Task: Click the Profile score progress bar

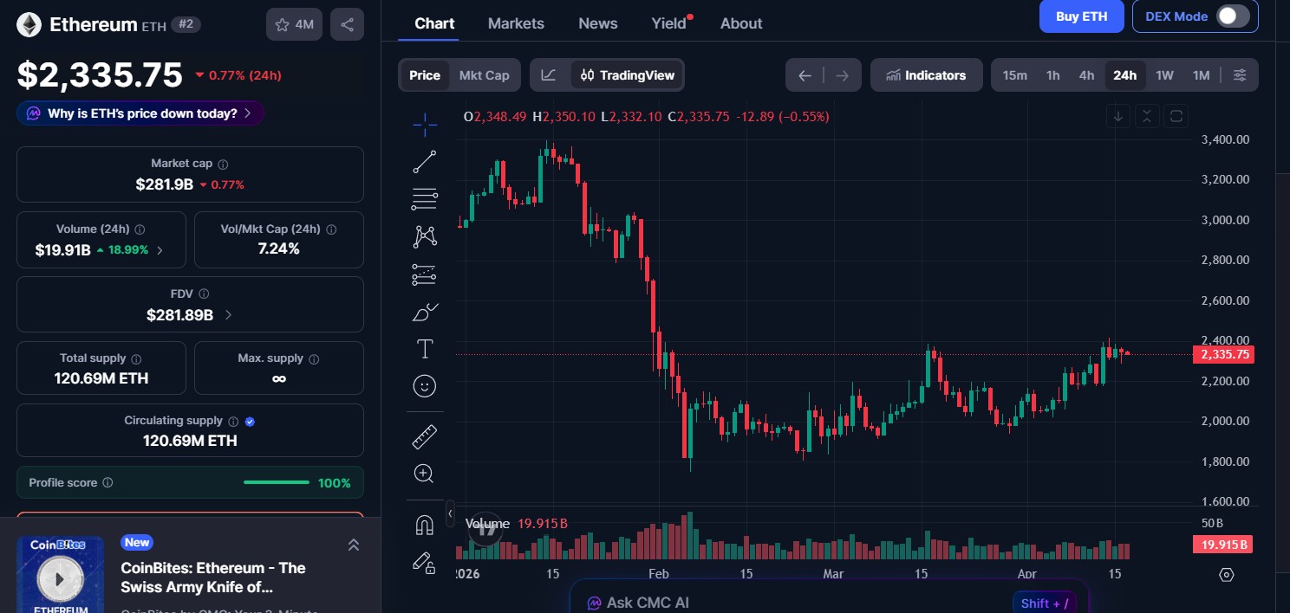Action: coord(276,482)
